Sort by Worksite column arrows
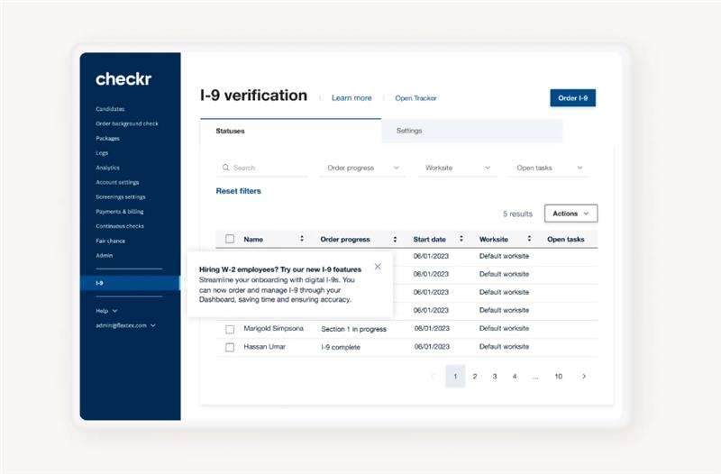Viewport: 721px width, 474px height. 528,239
